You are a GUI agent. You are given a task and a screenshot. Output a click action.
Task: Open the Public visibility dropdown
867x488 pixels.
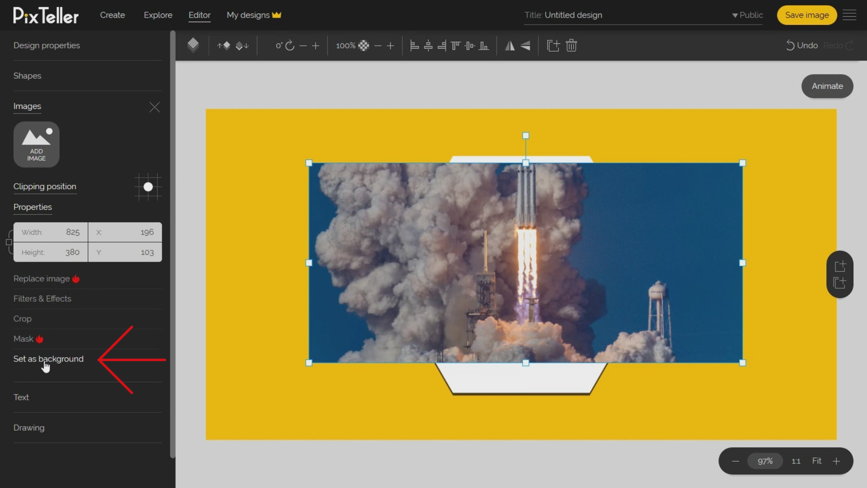pyautogui.click(x=747, y=15)
